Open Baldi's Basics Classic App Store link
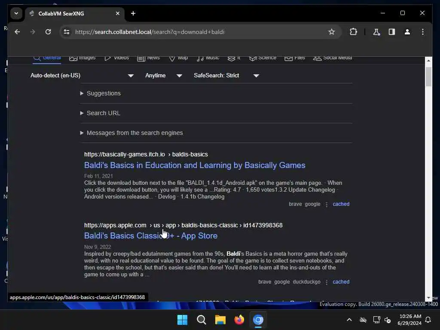 pyautogui.click(x=151, y=236)
